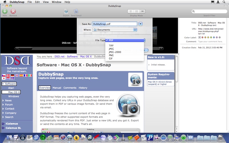Image resolution: width=229 pixels, height=143 pixels.
Task: Click the DSD.net breadcrumb link
Action: [60, 56]
